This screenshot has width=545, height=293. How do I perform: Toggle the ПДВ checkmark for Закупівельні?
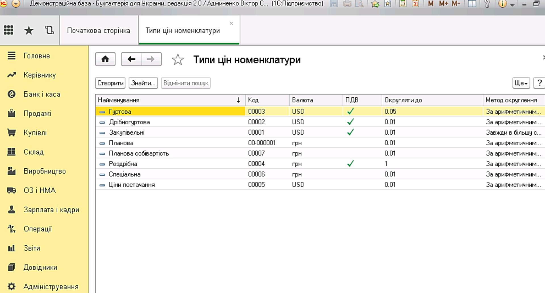351,132
